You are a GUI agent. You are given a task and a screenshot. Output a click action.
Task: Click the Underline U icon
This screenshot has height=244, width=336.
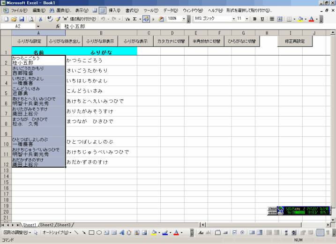click(x=262, y=19)
